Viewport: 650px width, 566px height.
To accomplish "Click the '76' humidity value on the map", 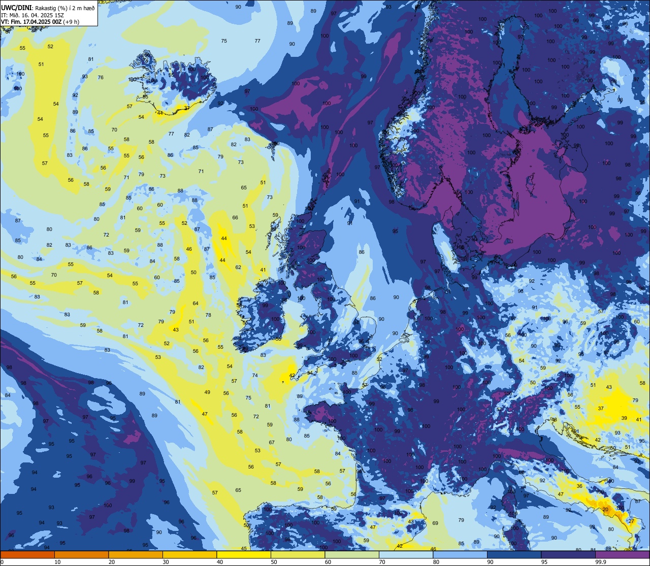I will click(101, 78).
